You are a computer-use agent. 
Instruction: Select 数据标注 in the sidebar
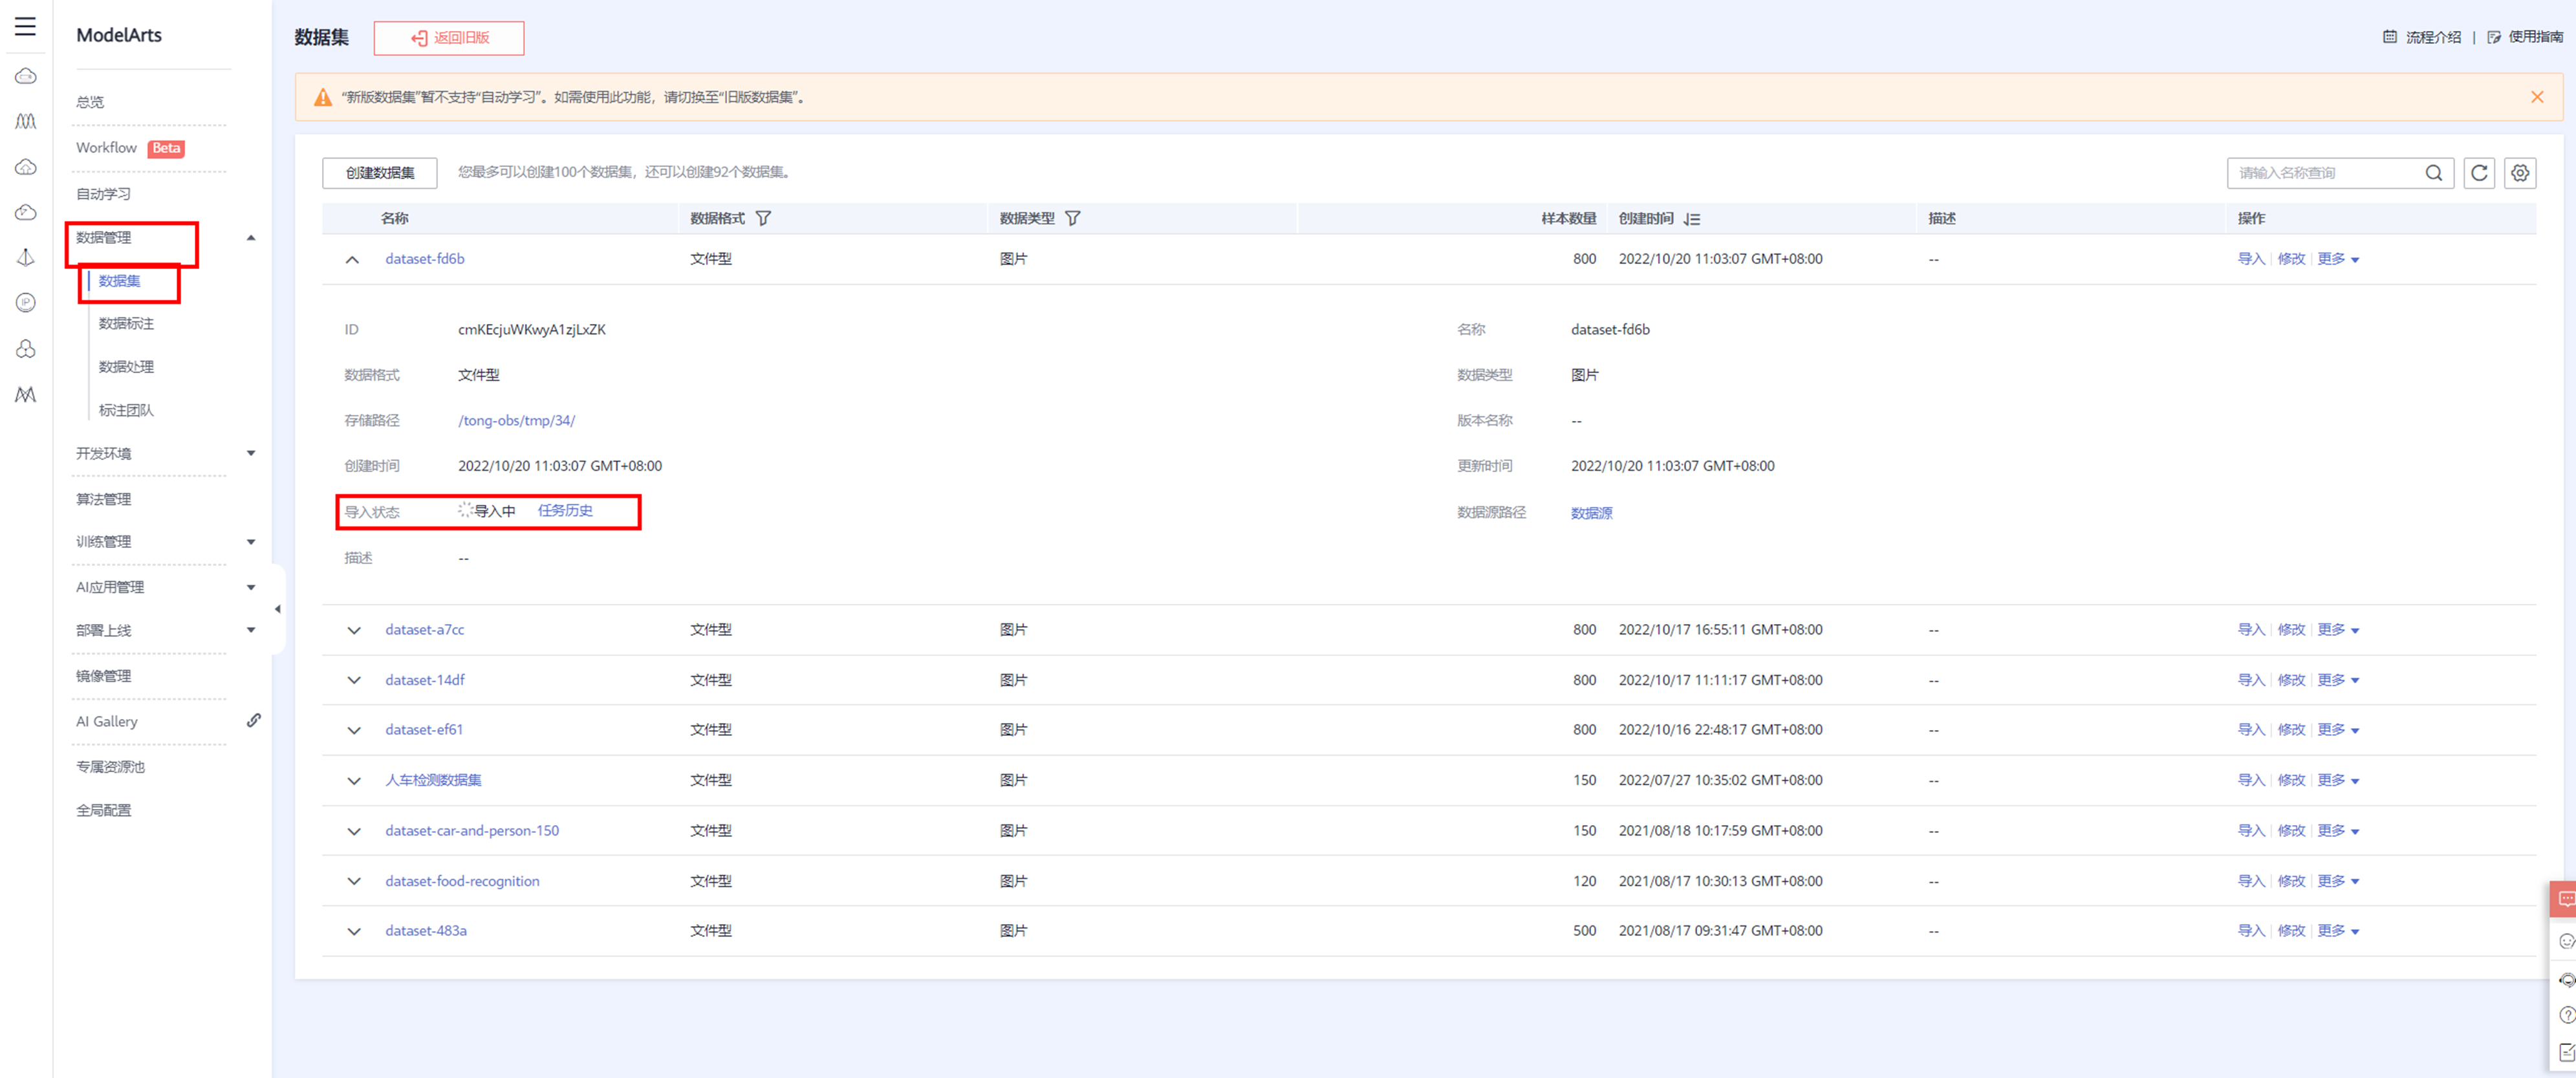coord(126,323)
